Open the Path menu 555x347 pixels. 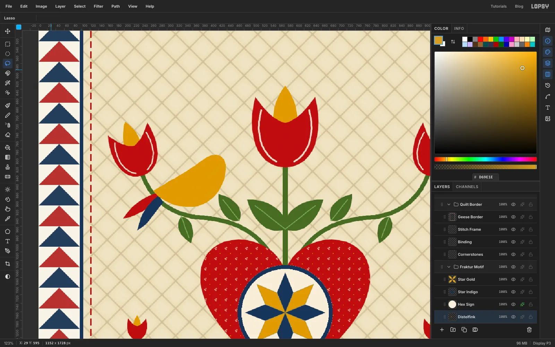tap(116, 6)
